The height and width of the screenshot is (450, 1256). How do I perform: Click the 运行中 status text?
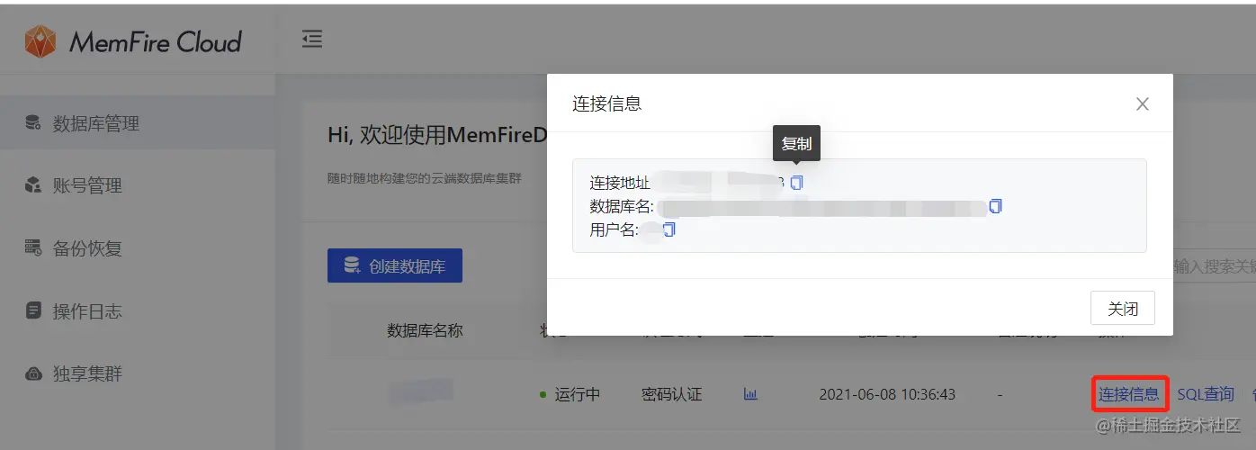tap(577, 394)
